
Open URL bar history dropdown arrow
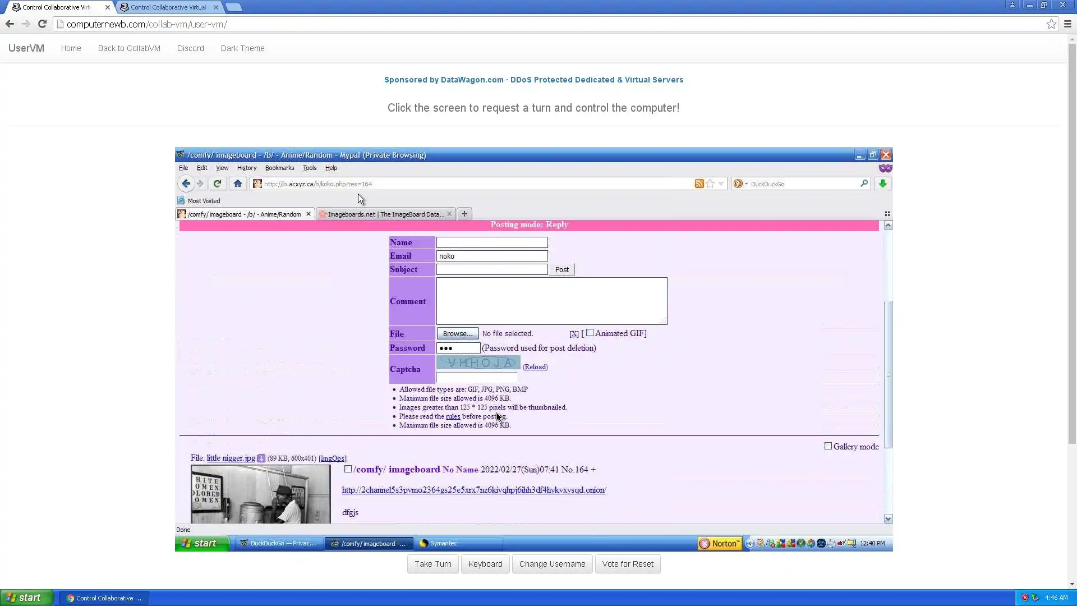(x=721, y=183)
